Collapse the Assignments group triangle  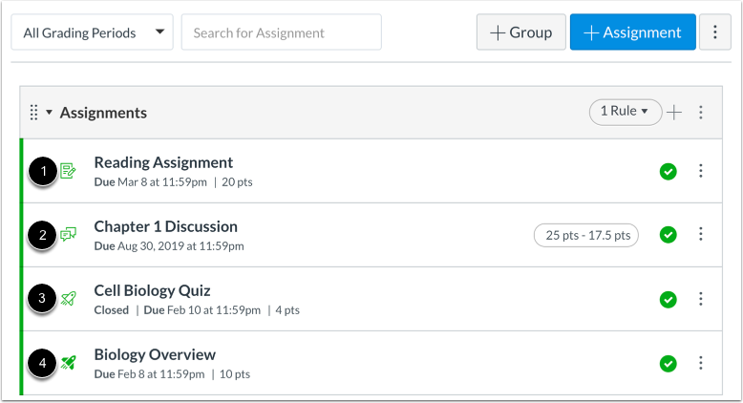(x=49, y=113)
